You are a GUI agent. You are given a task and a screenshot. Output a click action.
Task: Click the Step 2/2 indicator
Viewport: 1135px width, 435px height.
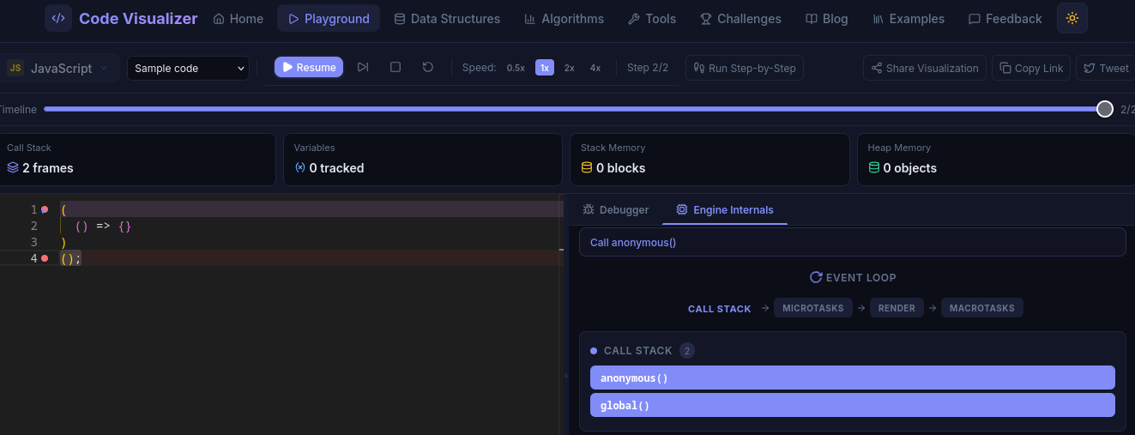tap(648, 68)
